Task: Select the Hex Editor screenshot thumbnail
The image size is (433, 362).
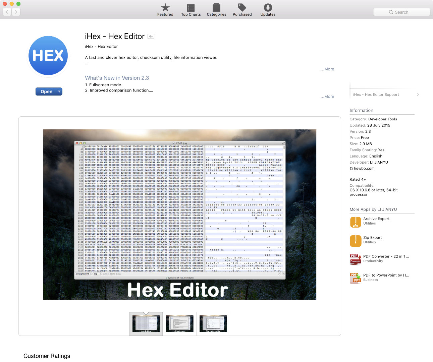Action: [146, 324]
